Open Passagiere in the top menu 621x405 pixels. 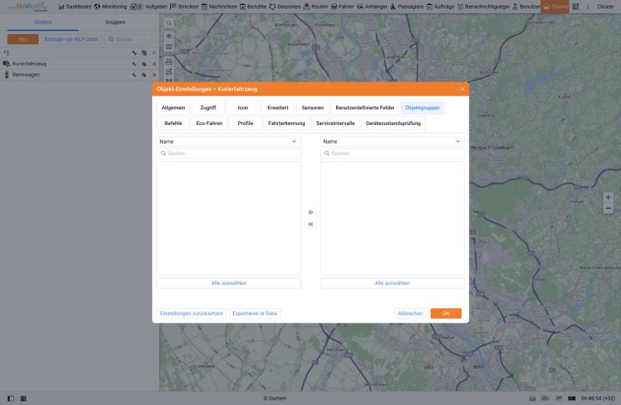(x=407, y=7)
